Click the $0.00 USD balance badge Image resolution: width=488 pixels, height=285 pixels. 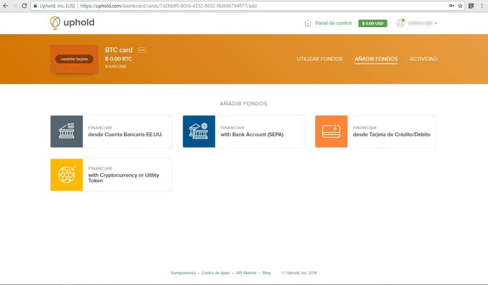[x=373, y=23]
